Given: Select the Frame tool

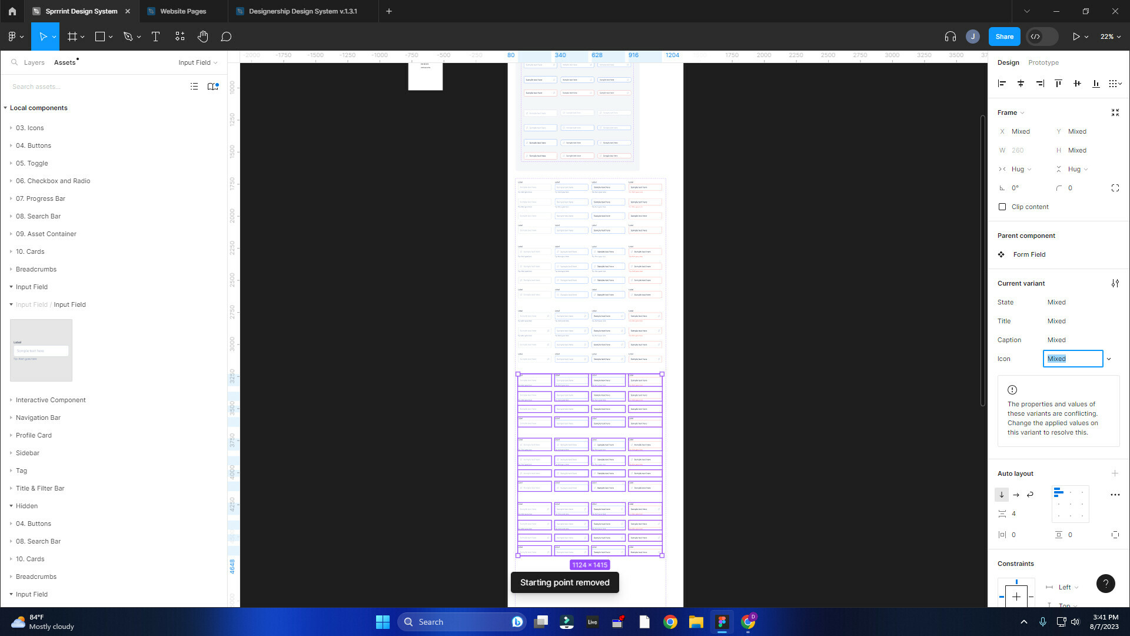Looking at the screenshot, I should click(x=72, y=37).
